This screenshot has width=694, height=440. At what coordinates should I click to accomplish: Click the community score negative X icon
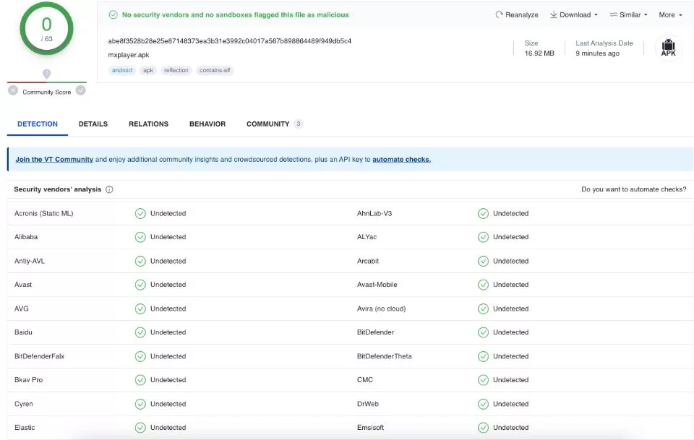click(13, 90)
